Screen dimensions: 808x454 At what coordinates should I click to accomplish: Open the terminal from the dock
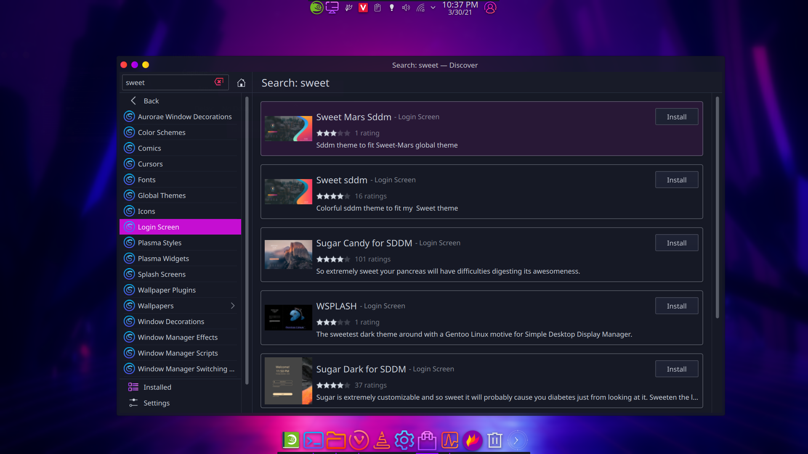pos(314,440)
